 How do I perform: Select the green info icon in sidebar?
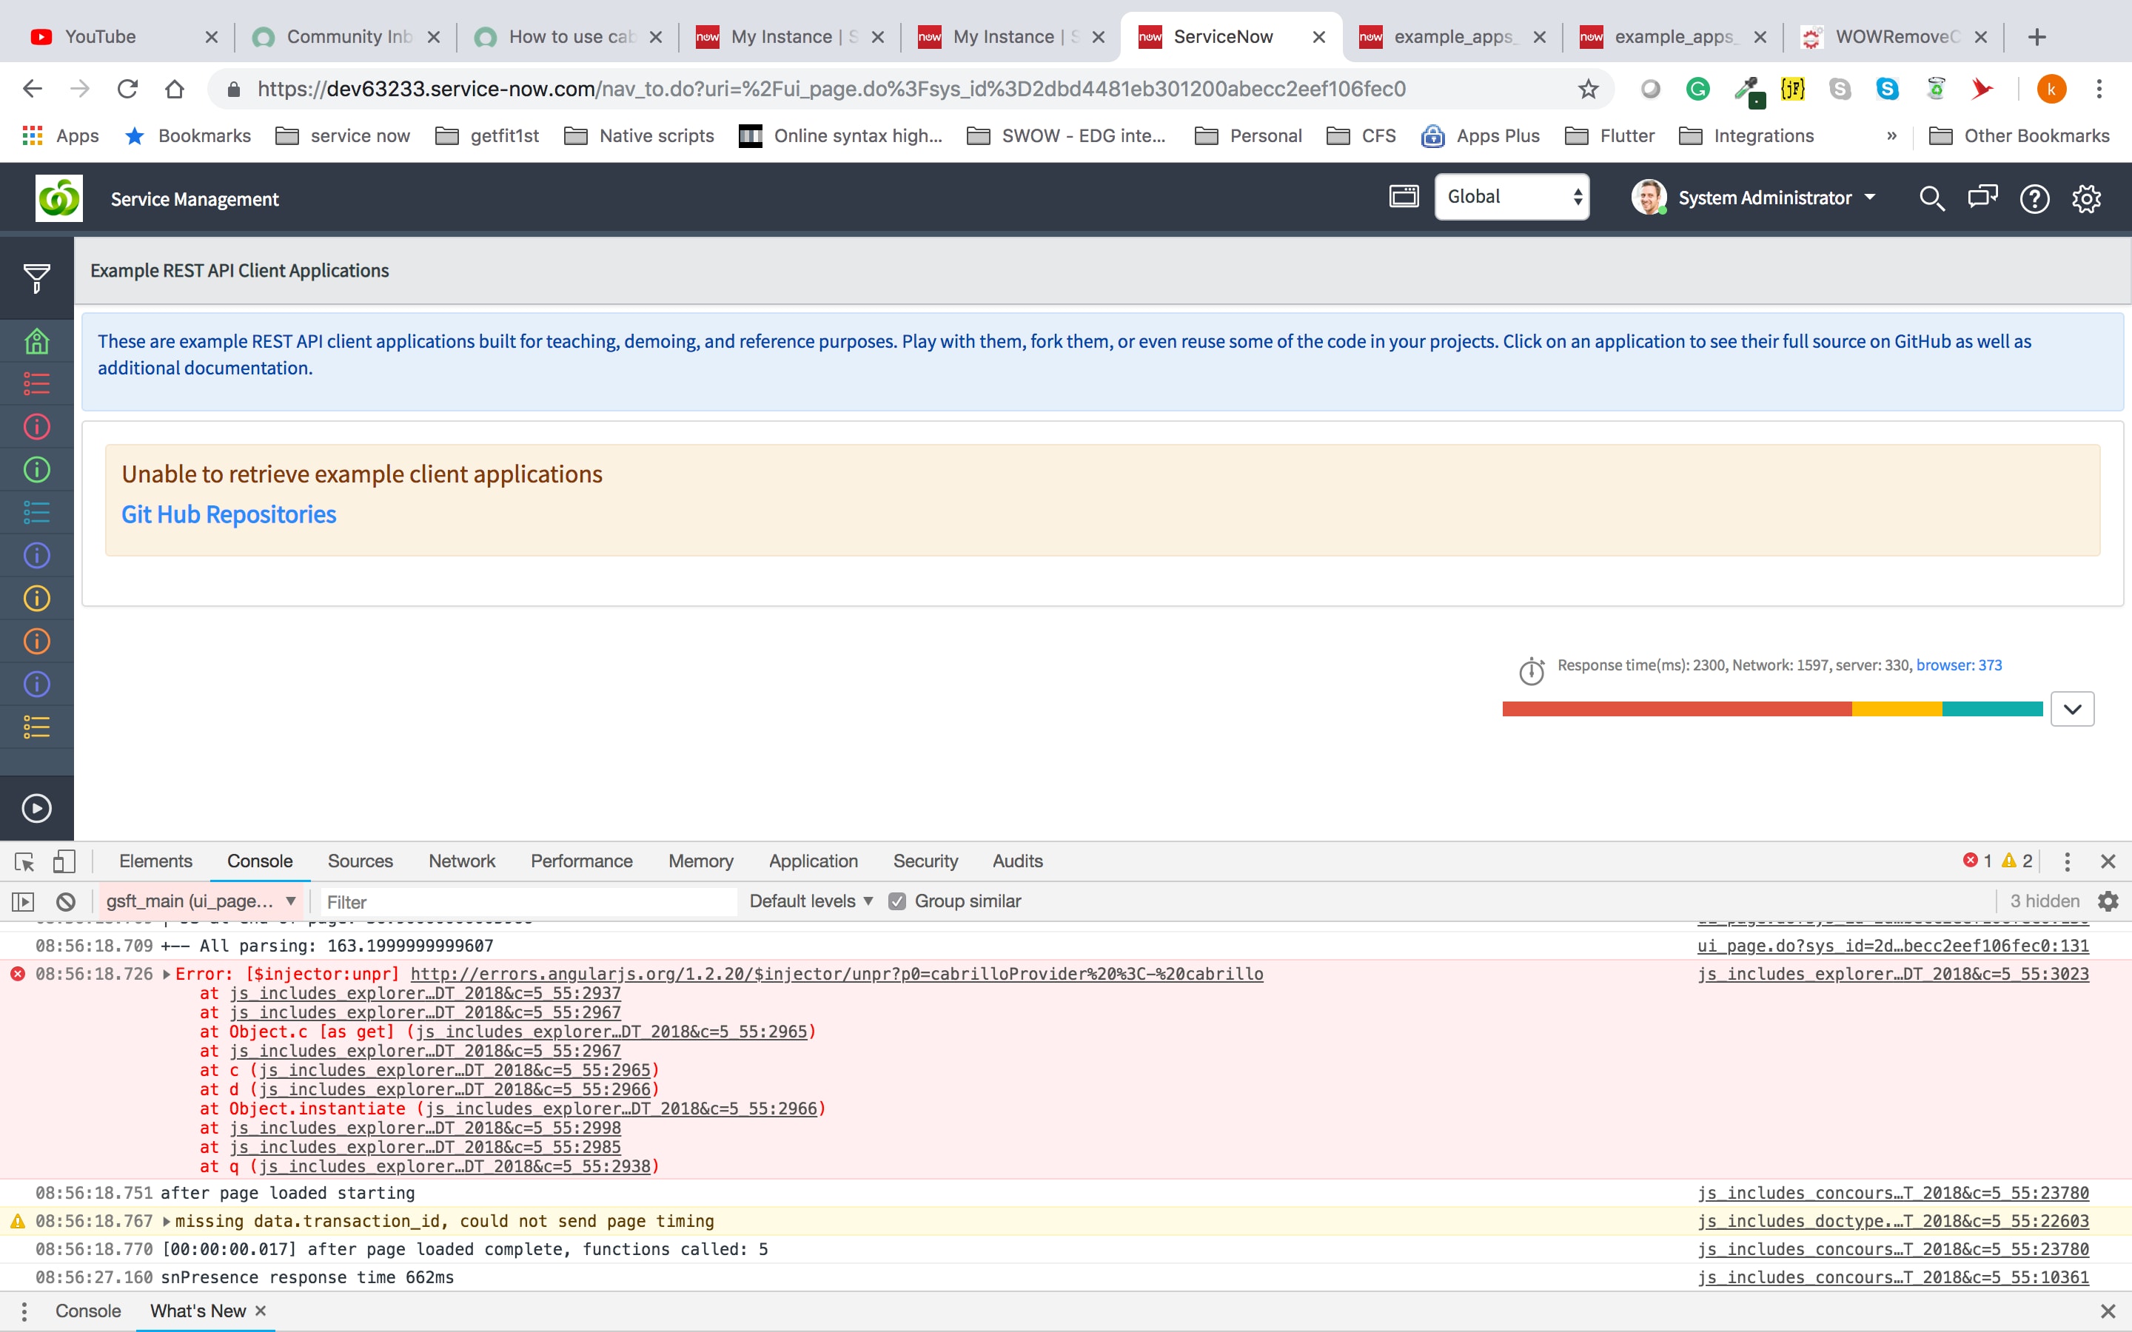pyautogui.click(x=36, y=470)
